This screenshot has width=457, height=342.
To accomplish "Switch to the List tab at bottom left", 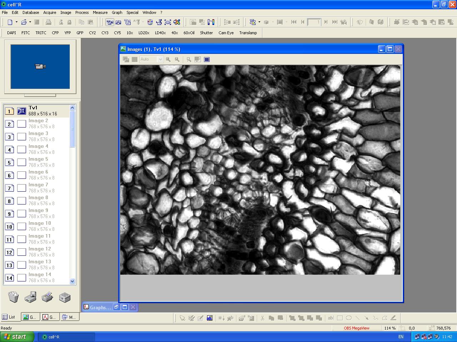I will pos(10,317).
